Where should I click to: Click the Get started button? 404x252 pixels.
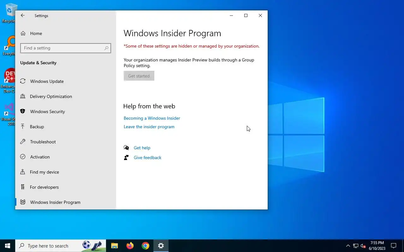(x=139, y=76)
